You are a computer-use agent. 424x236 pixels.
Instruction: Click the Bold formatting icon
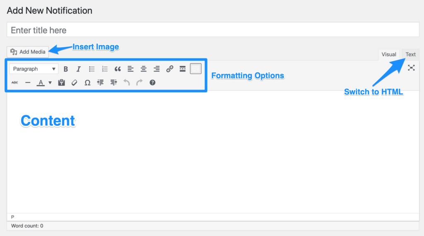click(x=65, y=69)
